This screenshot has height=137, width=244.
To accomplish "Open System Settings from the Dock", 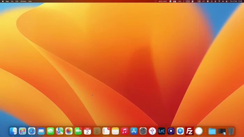I will coord(143,131).
